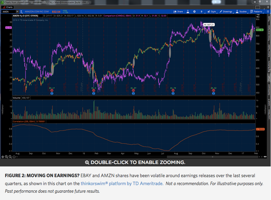The image size is (271, 200).
Task: Click the zoom magnifier icon in banner
Action: [87, 162]
